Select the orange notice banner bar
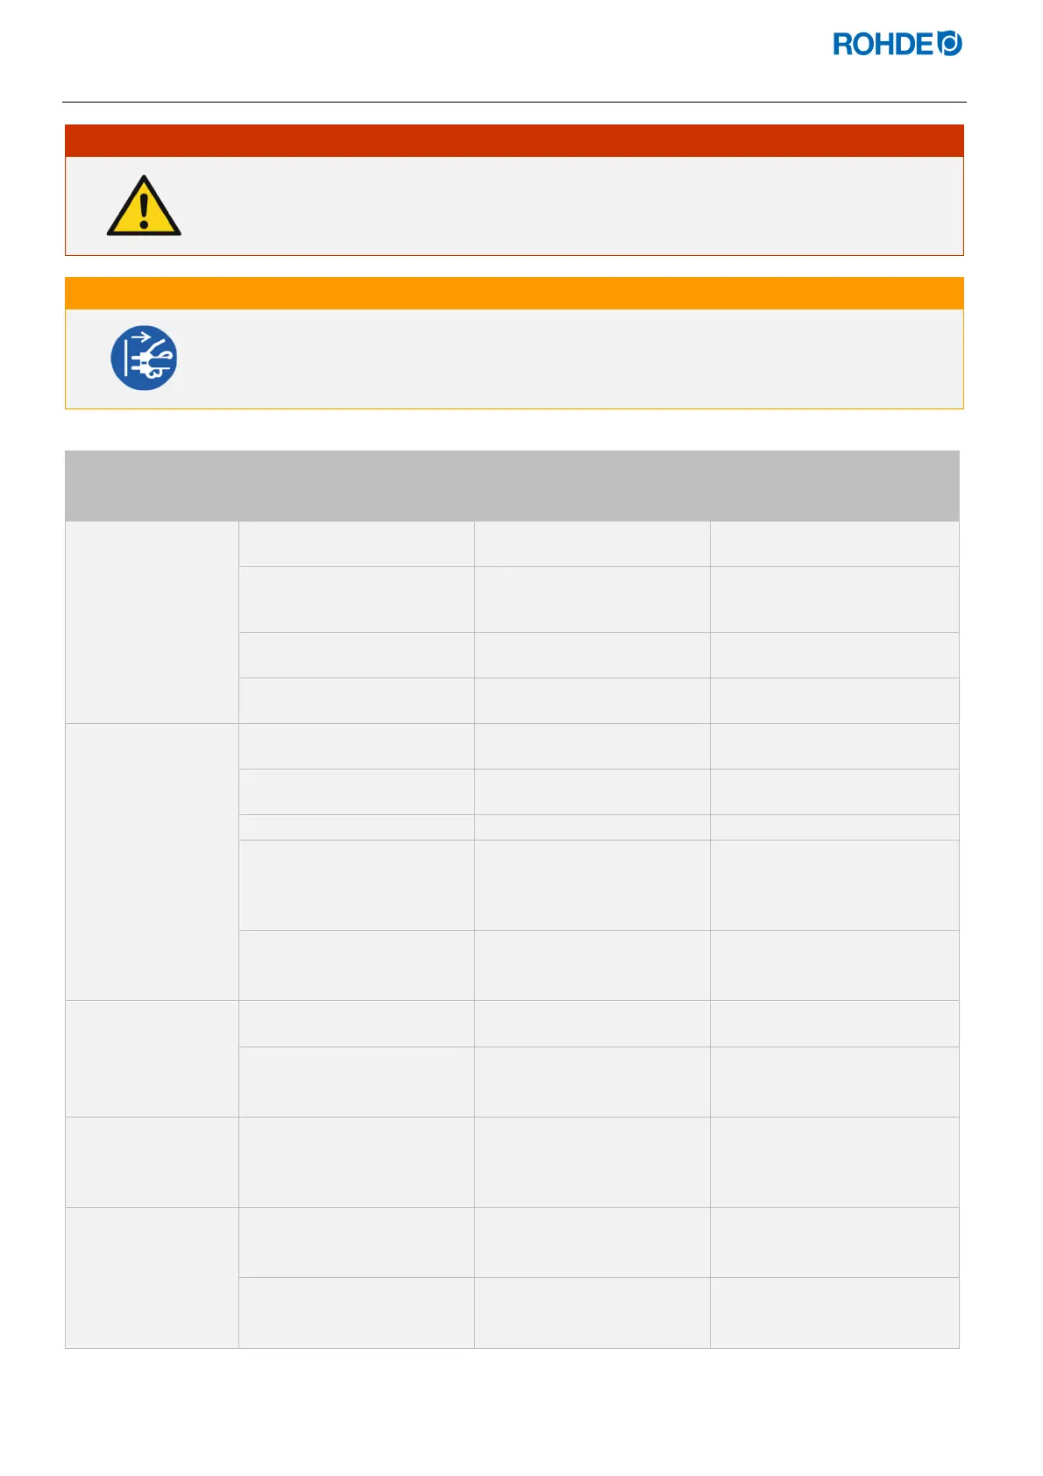Viewport: 1043px width, 1476px height. pyautogui.click(x=514, y=294)
